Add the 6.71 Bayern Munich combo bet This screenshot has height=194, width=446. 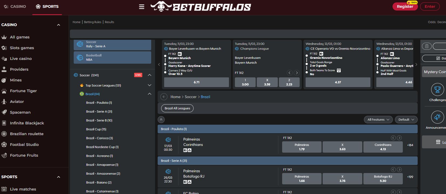[x=197, y=82]
